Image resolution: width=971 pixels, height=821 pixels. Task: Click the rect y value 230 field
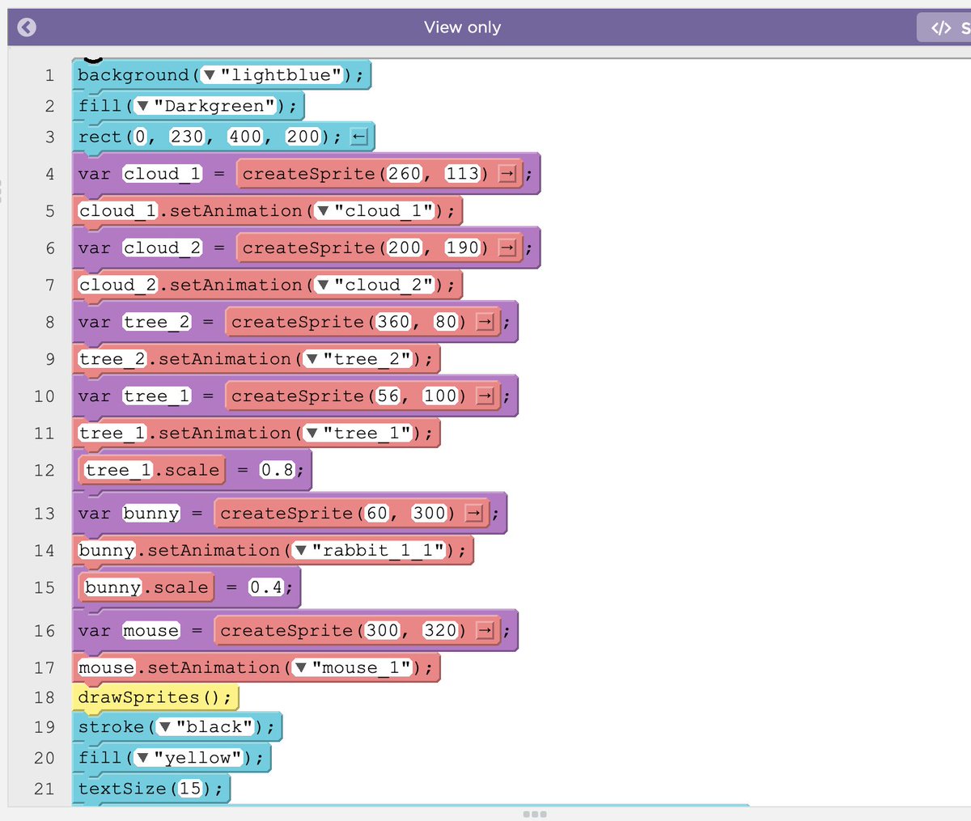(187, 137)
